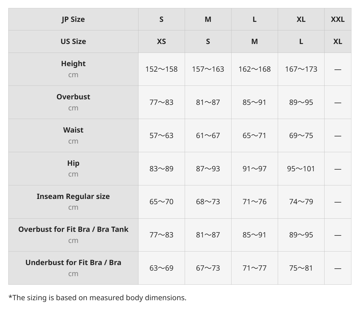This screenshot has height=311, width=360.
Task: Select the height value 152～158
Action: click(161, 69)
